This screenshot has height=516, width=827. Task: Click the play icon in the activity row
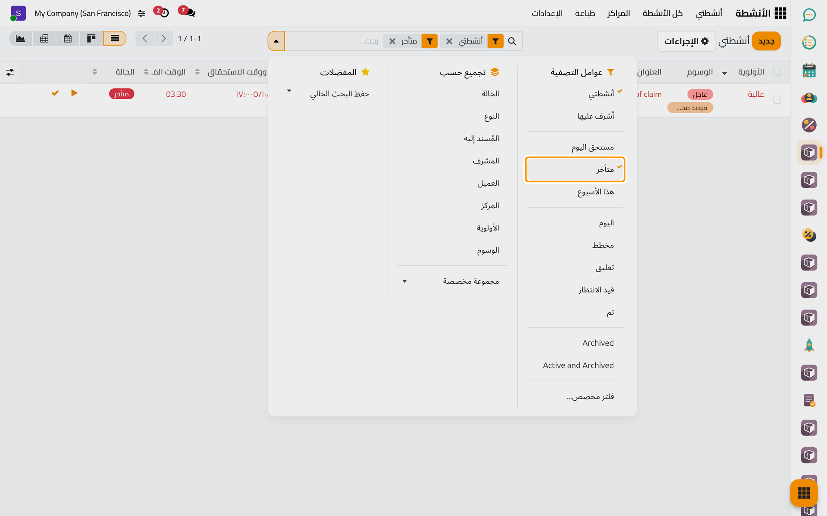click(x=74, y=93)
